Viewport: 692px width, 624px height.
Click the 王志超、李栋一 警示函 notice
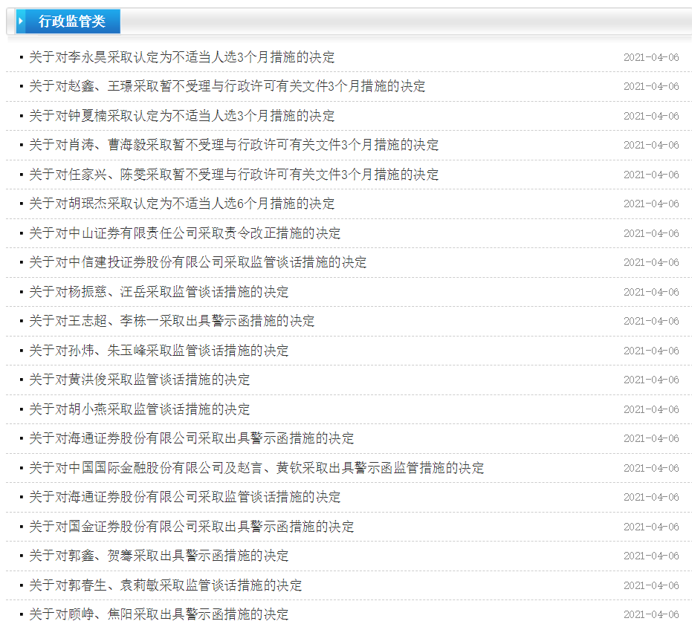coord(172,321)
